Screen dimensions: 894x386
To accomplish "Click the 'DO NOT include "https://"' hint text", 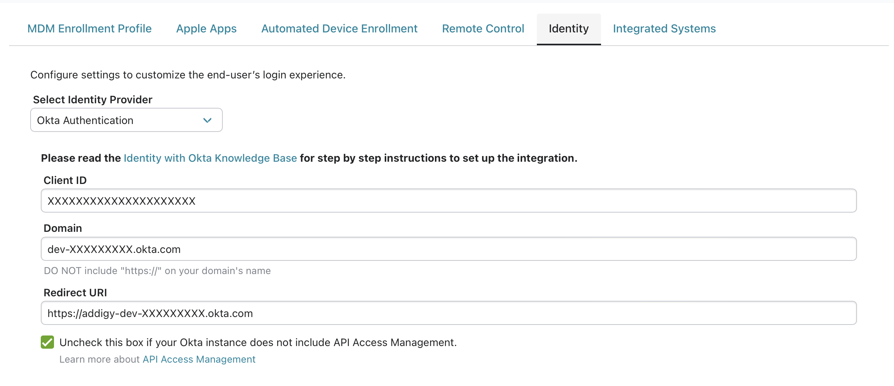I will [157, 271].
